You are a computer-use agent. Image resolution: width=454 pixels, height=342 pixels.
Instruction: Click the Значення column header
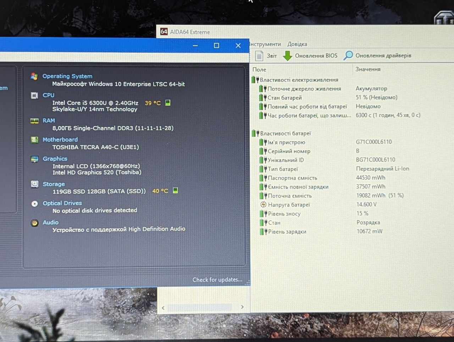368,69
